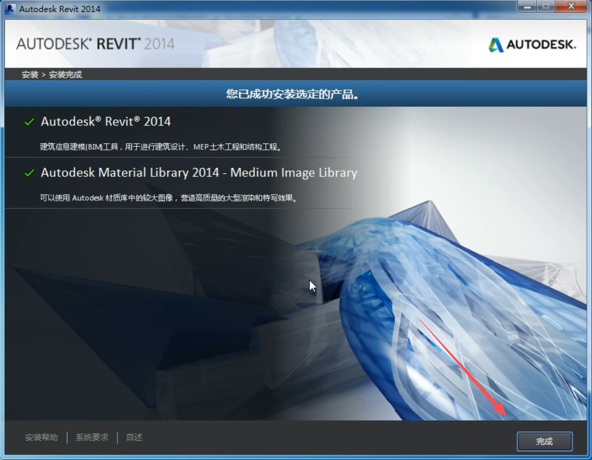Screen dimensions: 592x460
Task: Minimize the Revit installer window
Action: 526,6
